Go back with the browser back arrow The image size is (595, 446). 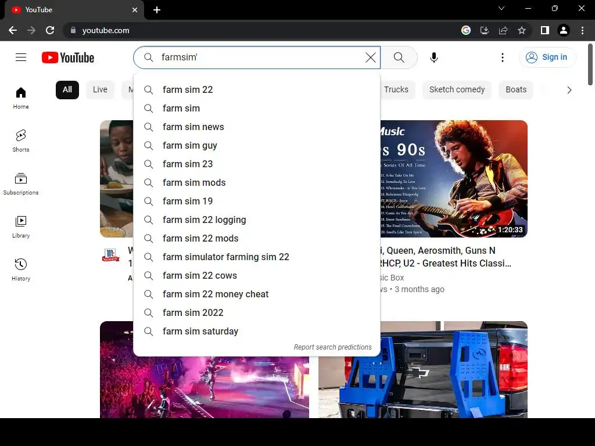tap(13, 30)
